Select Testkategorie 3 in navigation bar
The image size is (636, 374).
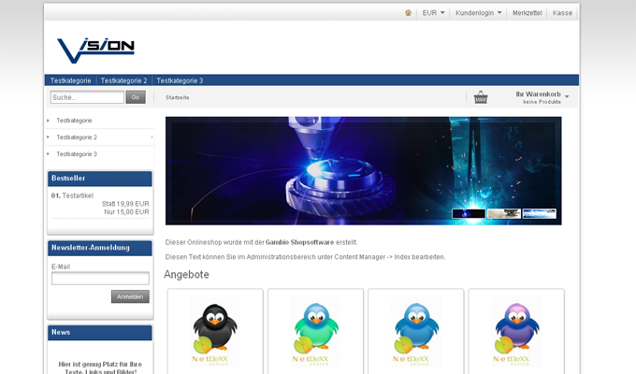pyautogui.click(x=180, y=80)
